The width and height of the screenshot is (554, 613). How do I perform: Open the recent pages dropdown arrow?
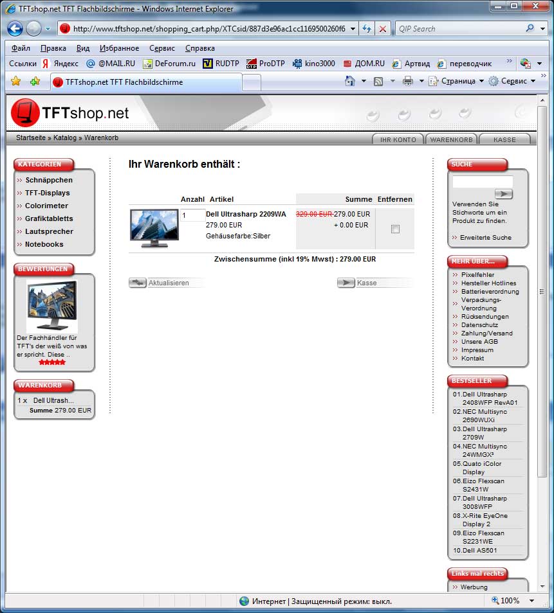pos(48,28)
